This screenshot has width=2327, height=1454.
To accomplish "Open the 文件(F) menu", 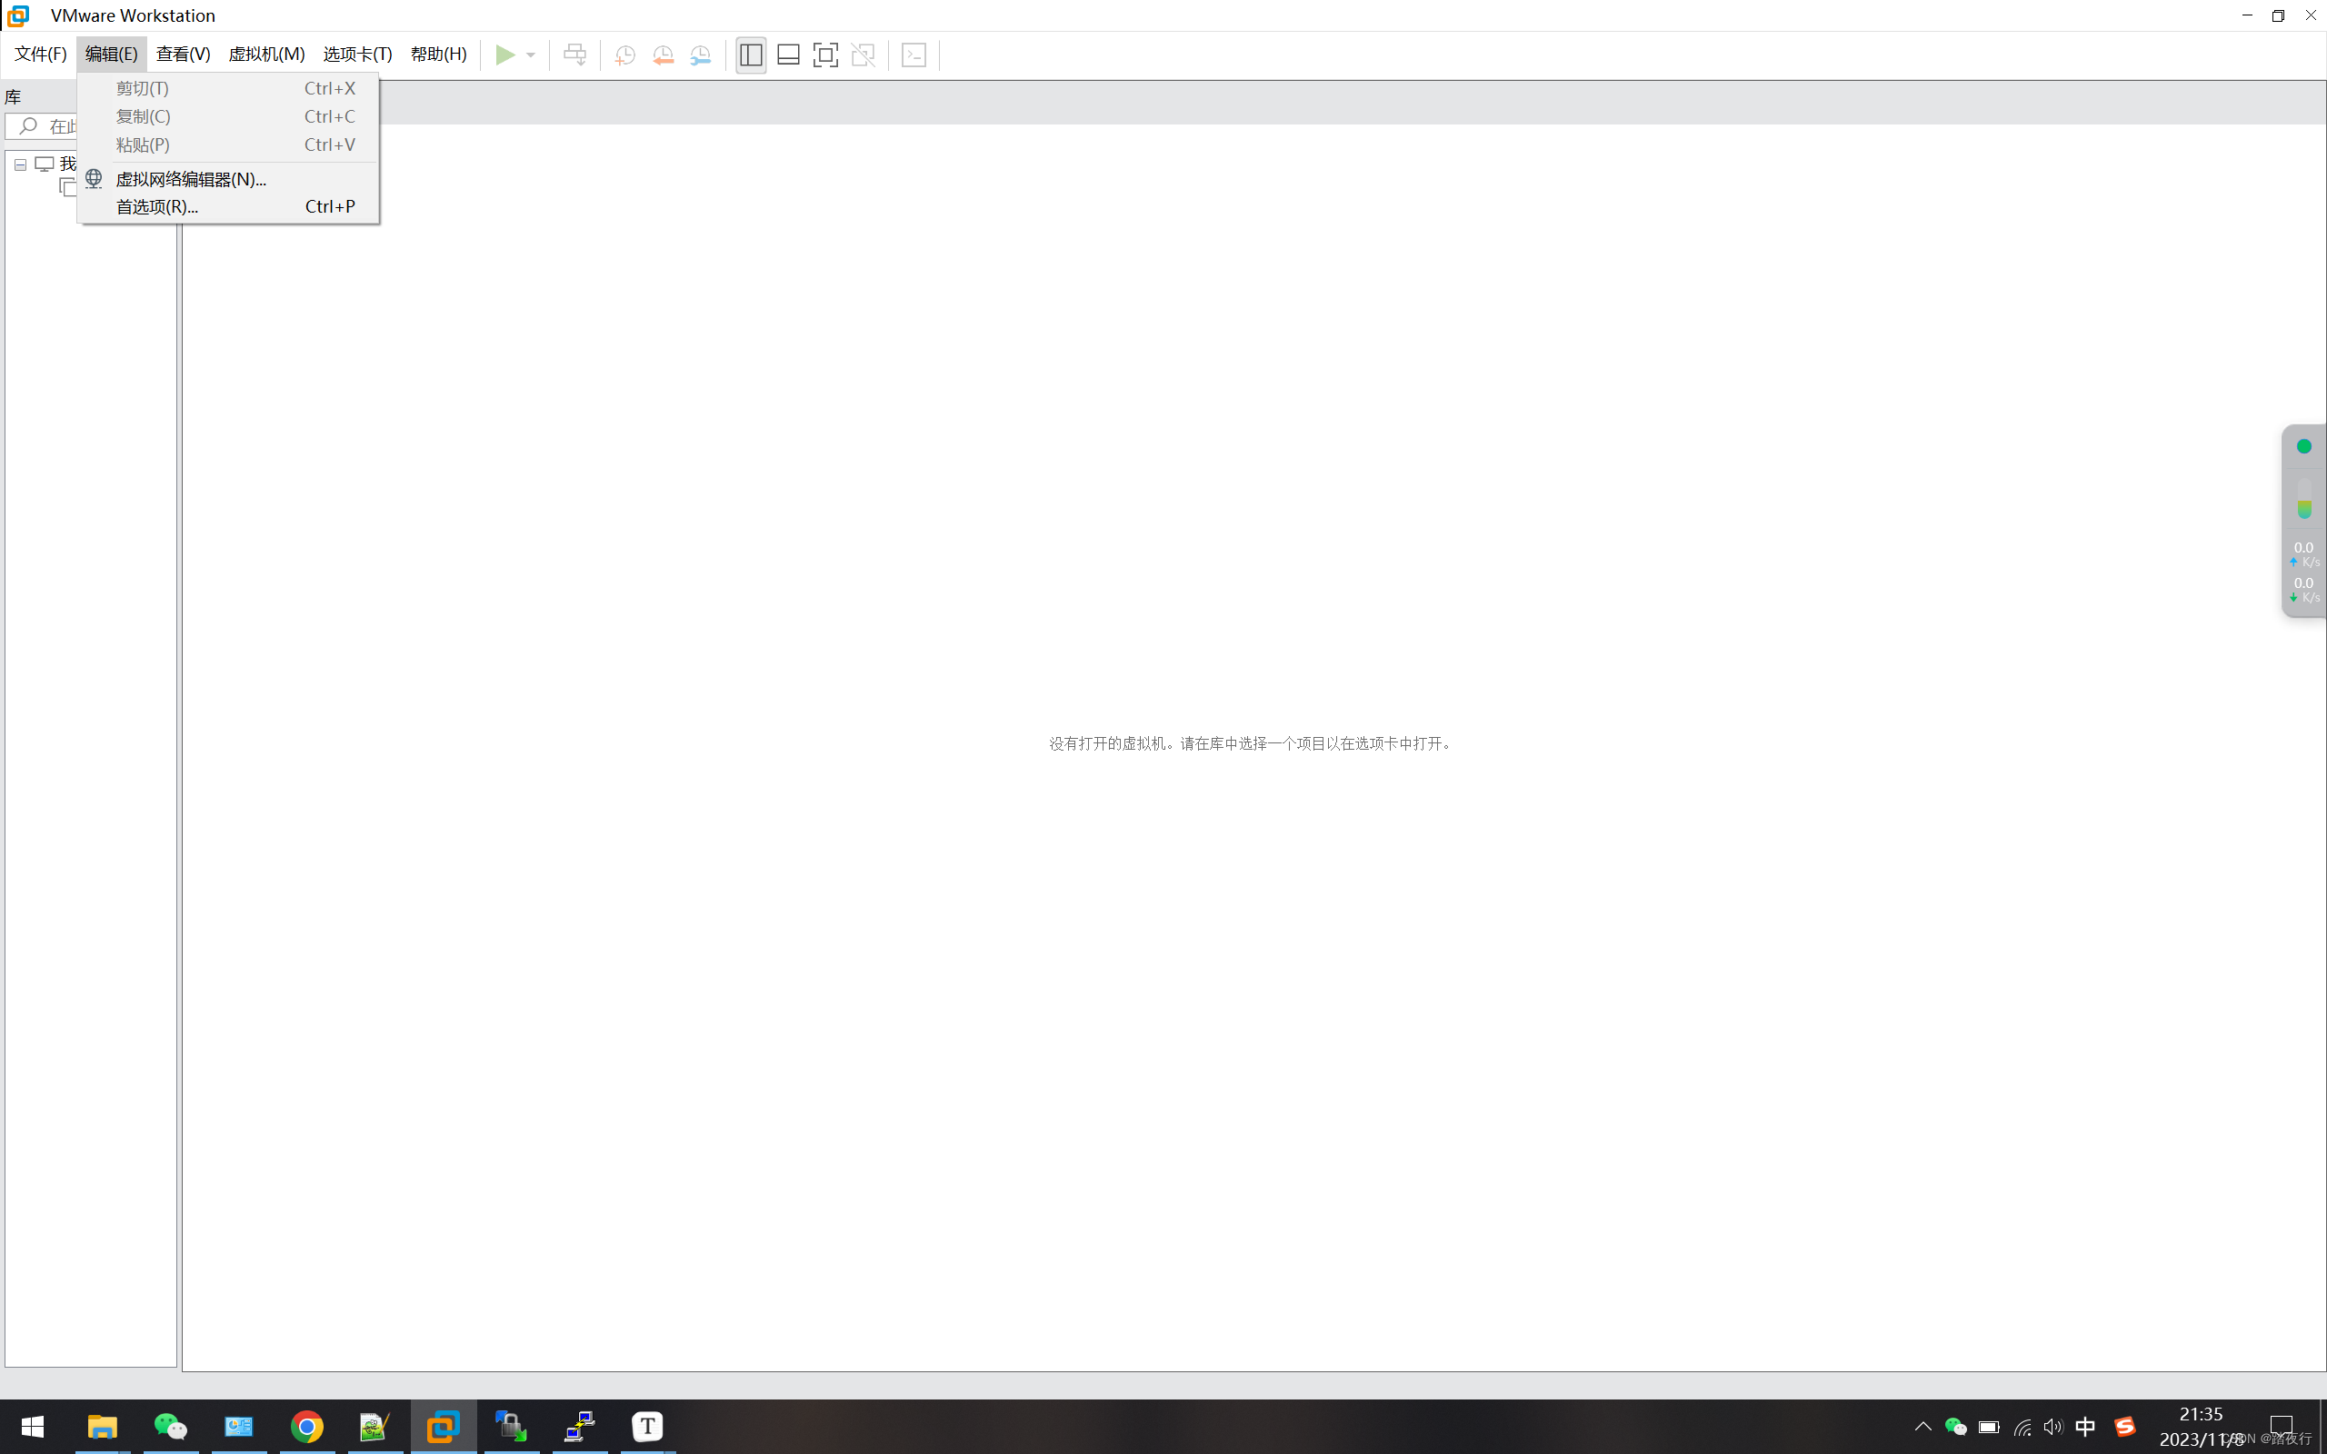I will 40,54.
